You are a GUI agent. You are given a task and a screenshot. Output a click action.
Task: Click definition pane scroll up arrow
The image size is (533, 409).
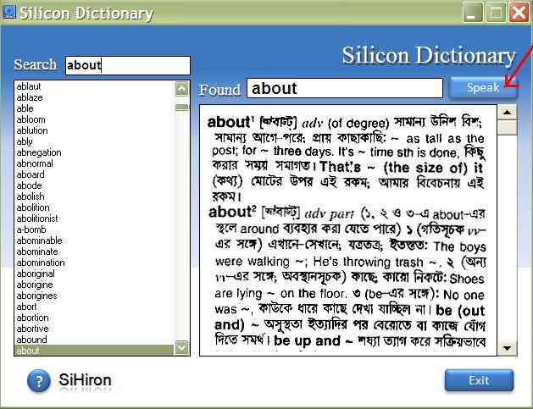[508, 112]
